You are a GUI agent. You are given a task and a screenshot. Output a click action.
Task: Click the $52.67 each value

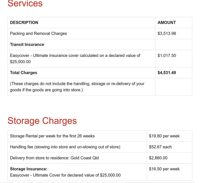[160, 147]
